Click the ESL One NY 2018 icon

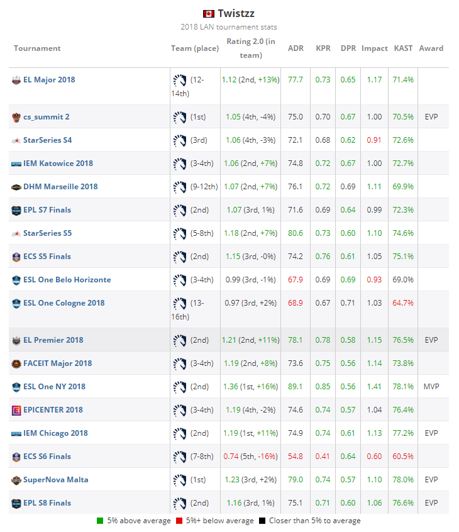[16, 387]
